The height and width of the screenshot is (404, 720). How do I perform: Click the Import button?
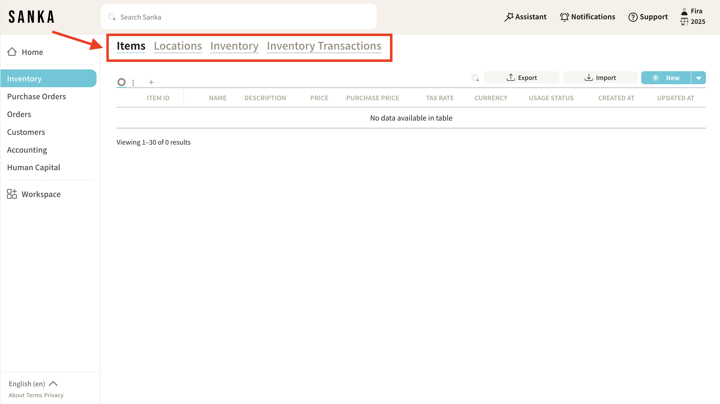(600, 78)
